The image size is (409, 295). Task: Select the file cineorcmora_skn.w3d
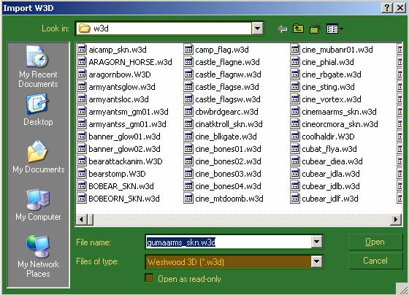(335, 124)
